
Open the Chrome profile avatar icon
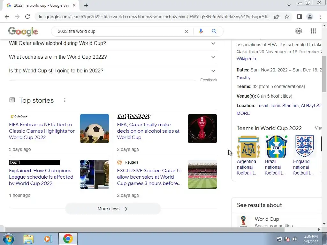310,17
